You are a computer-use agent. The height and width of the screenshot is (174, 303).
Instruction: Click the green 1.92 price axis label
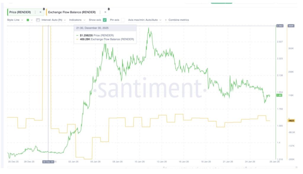coord(279,96)
